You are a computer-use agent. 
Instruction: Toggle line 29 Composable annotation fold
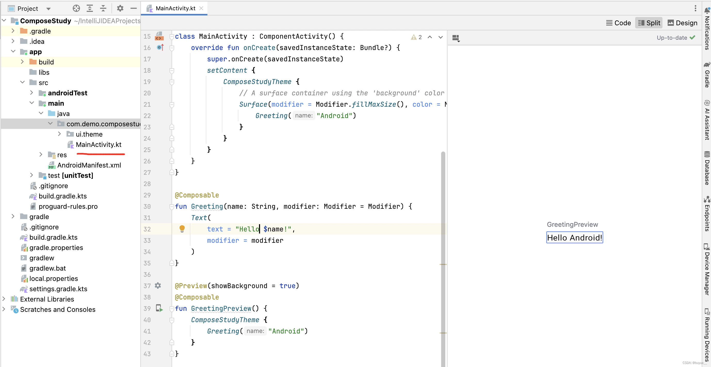[171, 206]
